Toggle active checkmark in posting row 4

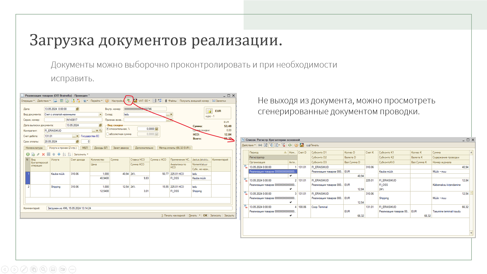291,216
